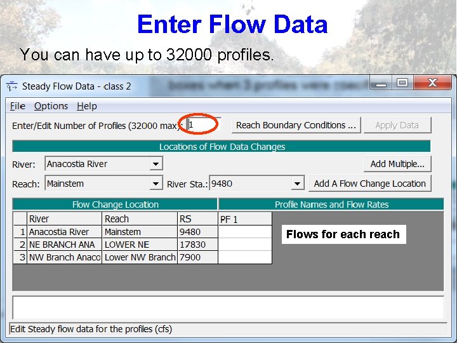This screenshot has height=343, width=457.
Task: Expand the River dropdown arrow
Action: pyautogui.click(x=156, y=164)
